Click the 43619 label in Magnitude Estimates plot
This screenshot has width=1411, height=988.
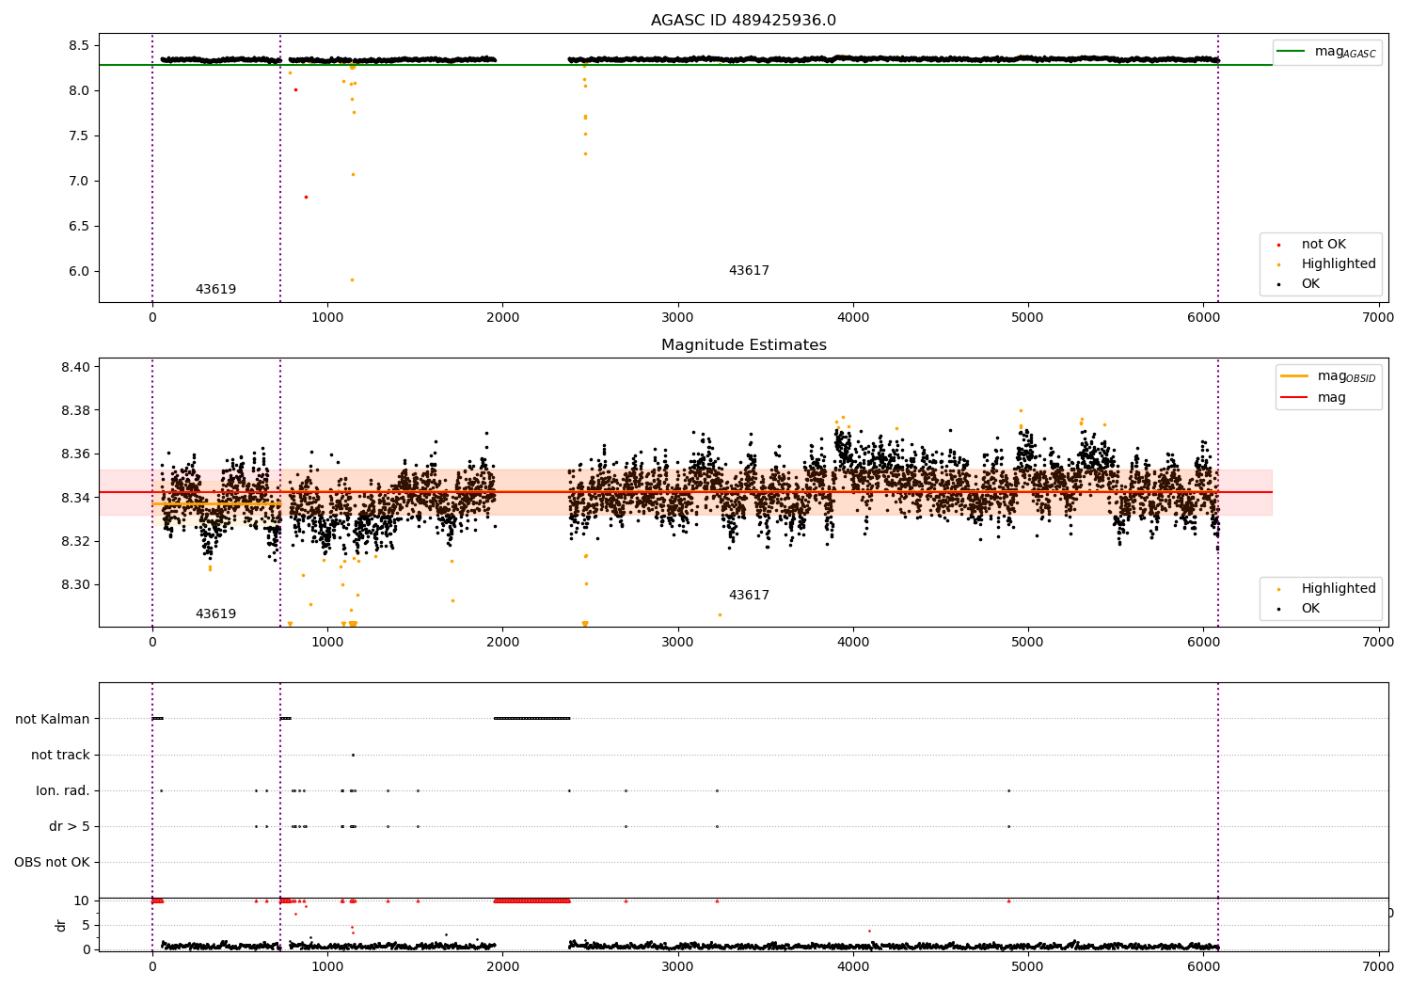click(215, 614)
